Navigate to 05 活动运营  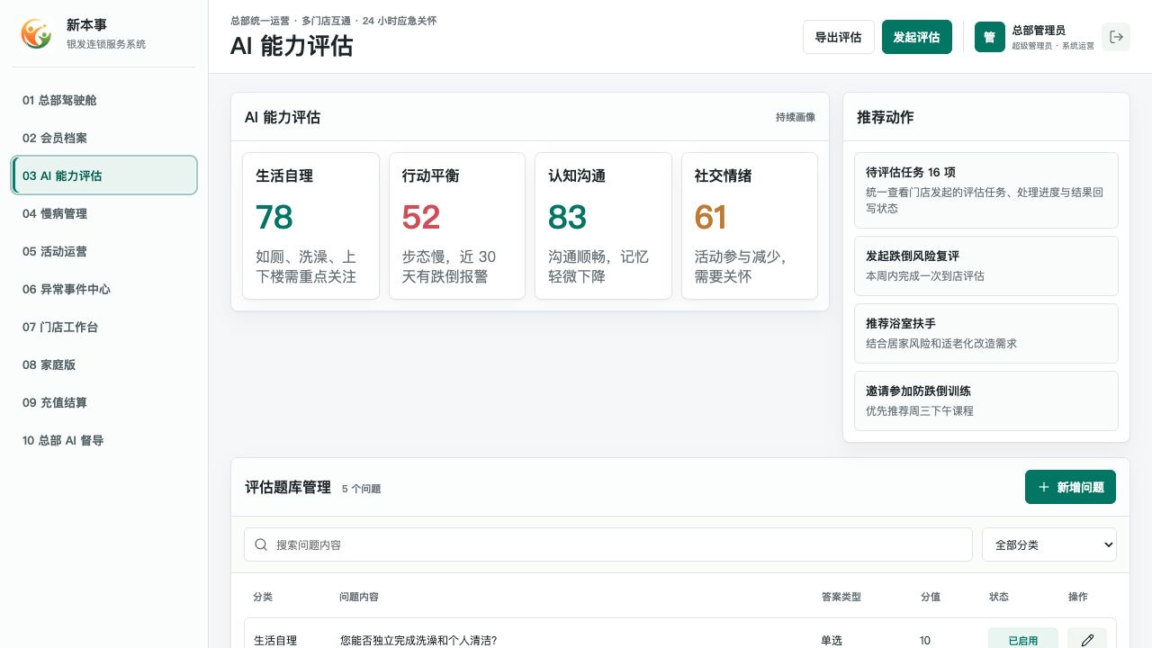pos(104,251)
